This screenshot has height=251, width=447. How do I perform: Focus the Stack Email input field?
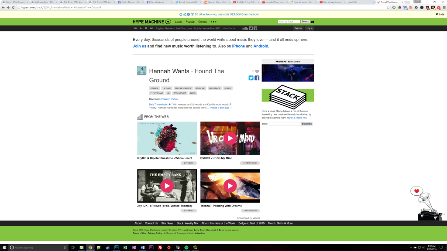[x=285, y=124]
